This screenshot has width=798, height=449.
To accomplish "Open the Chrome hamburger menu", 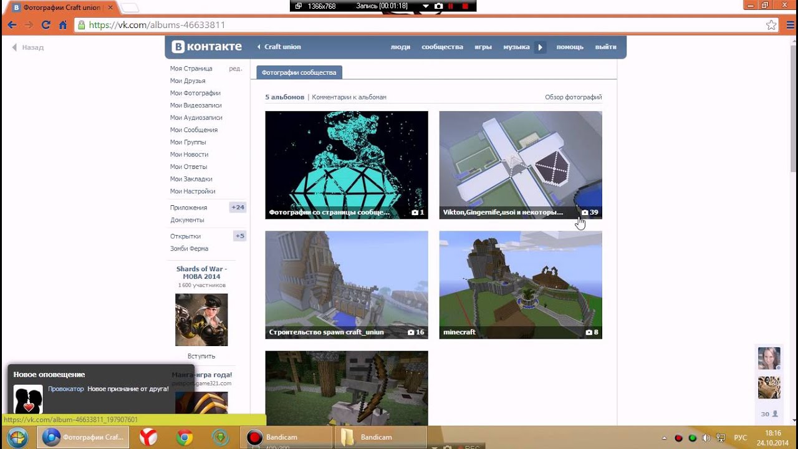I will 789,25.
